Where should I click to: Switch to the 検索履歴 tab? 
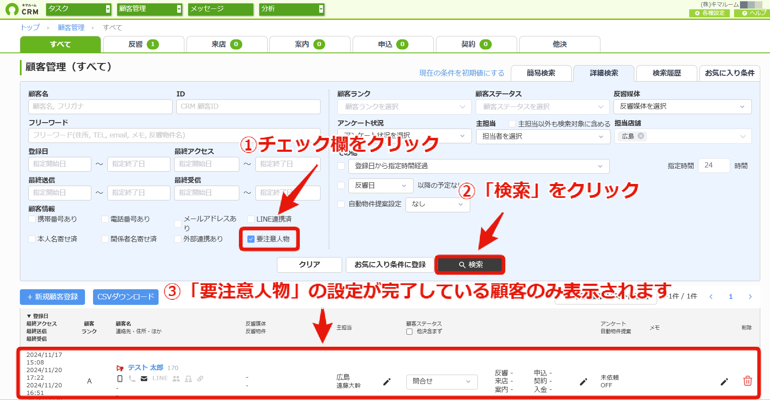tap(667, 73)
